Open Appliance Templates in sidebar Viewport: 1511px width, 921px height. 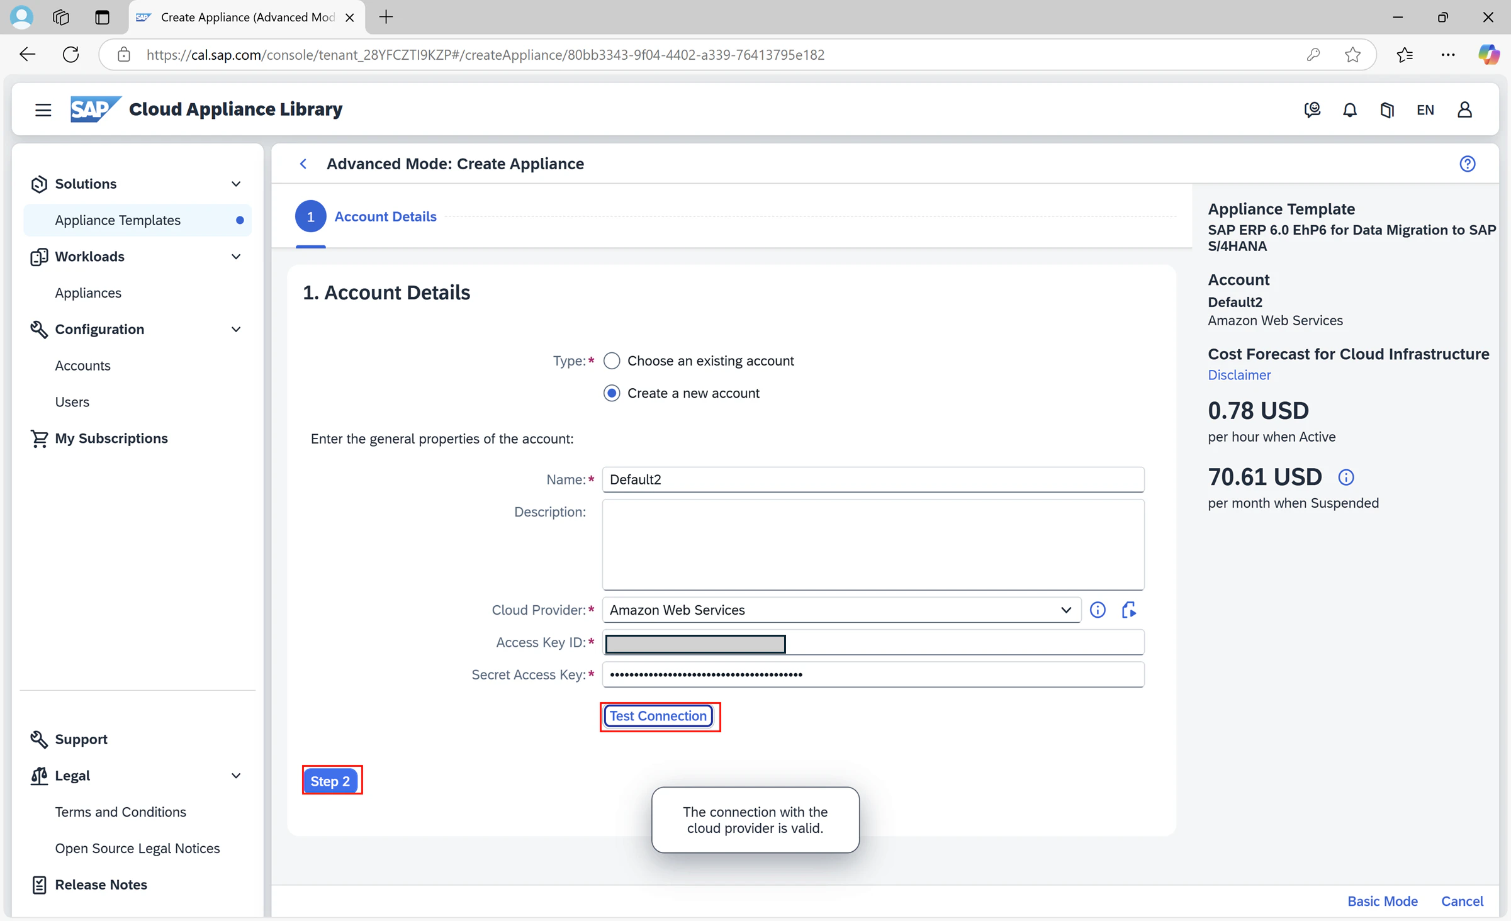tap(137, 220)
